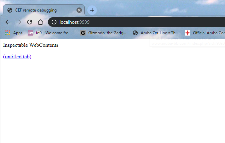
Task: Open the Gizmodo bookmark
Action: pos(103,33)
